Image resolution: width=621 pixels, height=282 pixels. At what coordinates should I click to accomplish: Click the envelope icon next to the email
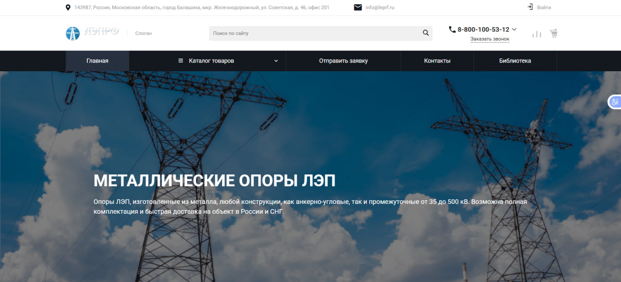point(358,7)
